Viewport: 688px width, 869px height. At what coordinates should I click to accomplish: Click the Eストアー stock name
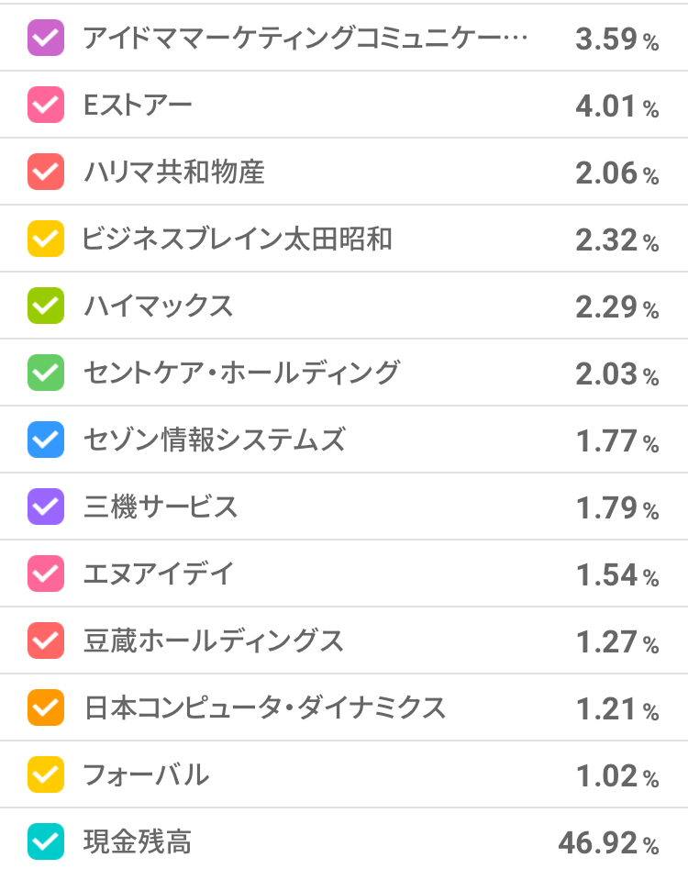point(138,105)
